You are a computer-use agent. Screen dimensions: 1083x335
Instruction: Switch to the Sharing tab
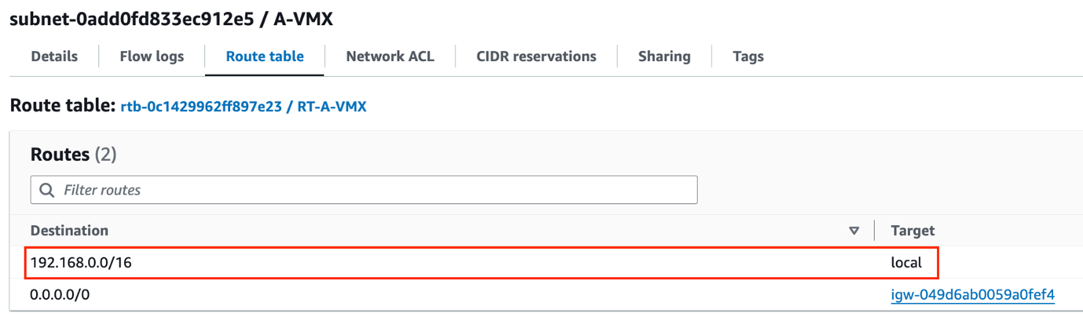664,56
